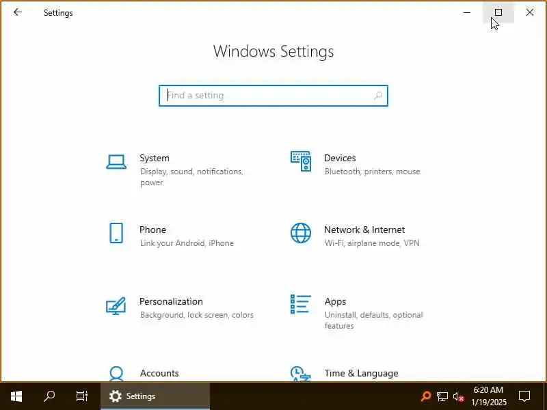This screenshot has height=410, width=547.
Task: Open the Network & Internet globe icon
Action: [x=301, y=233]
